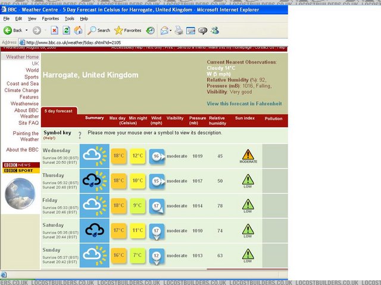Viewport: 381px width, 285px height.
Task: Open the UK sidebar link
Action: [35, 64]
